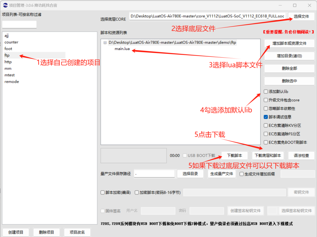Uncheck 脚本调试信息 checkbox

click(266, 117)
